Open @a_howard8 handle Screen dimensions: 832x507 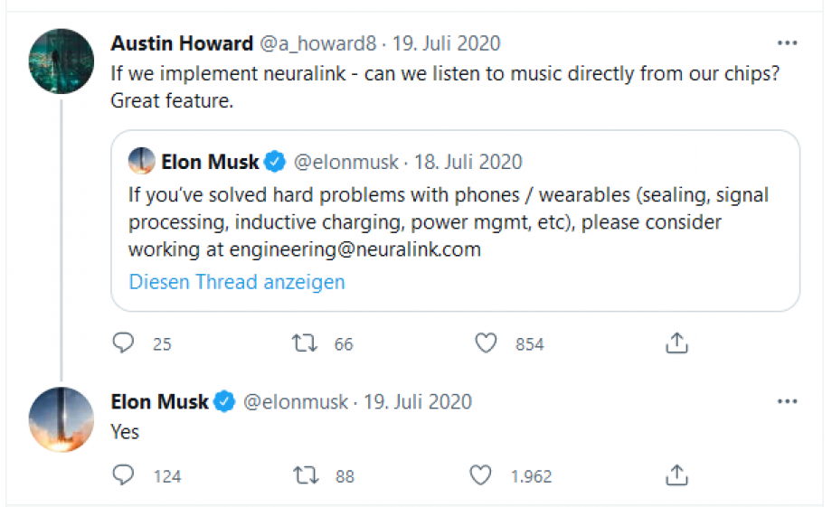[317, 43]
